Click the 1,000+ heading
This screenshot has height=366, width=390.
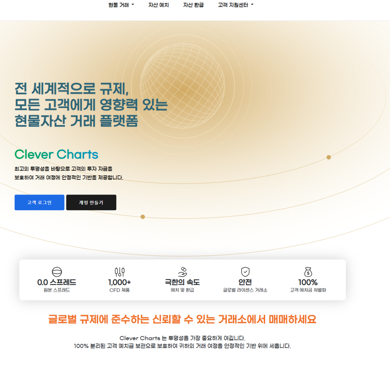[120, 282]
